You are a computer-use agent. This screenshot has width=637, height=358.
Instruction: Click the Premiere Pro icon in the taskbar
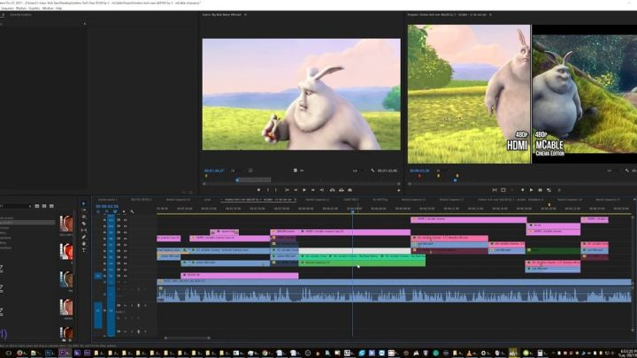pos(63,353)
